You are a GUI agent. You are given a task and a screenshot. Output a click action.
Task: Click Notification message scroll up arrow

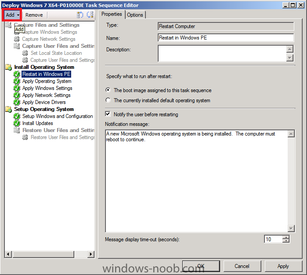[x=291, y=134]
